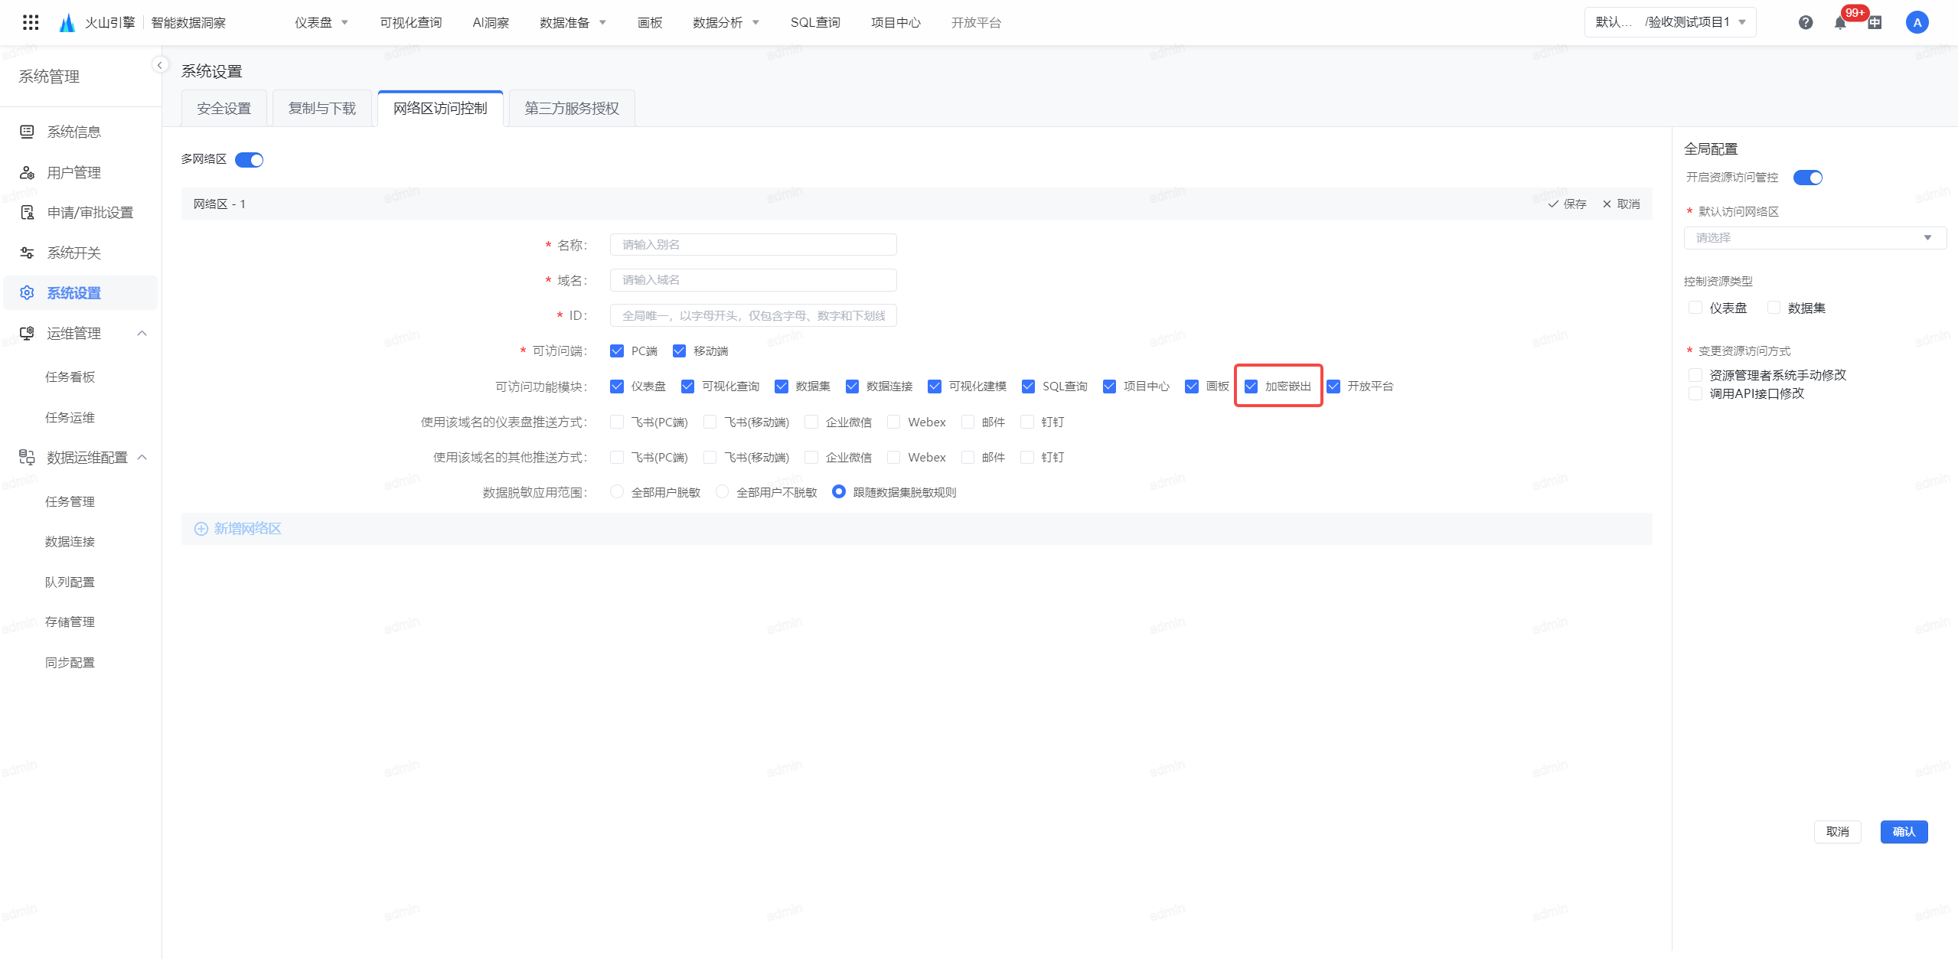Cancel the network zone edit via 取消
This screenshot has height=959, width=1958.
pyautogui.click(x=1621, y=204)
